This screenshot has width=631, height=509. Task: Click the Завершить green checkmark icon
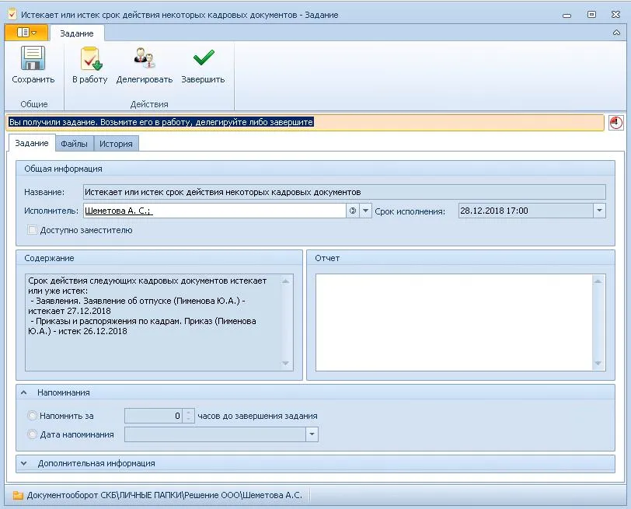click(x=203, y=59)
